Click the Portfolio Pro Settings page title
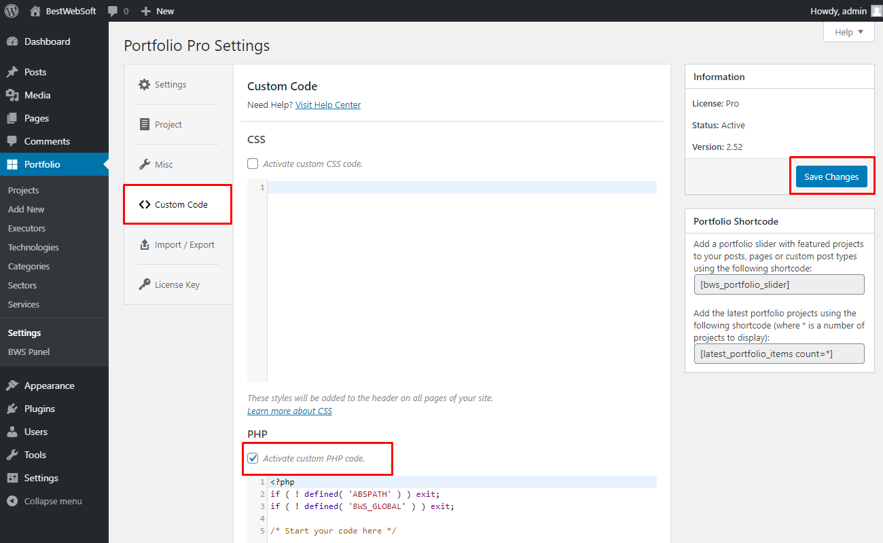The image size is (883, 543). tap(197, 45)
